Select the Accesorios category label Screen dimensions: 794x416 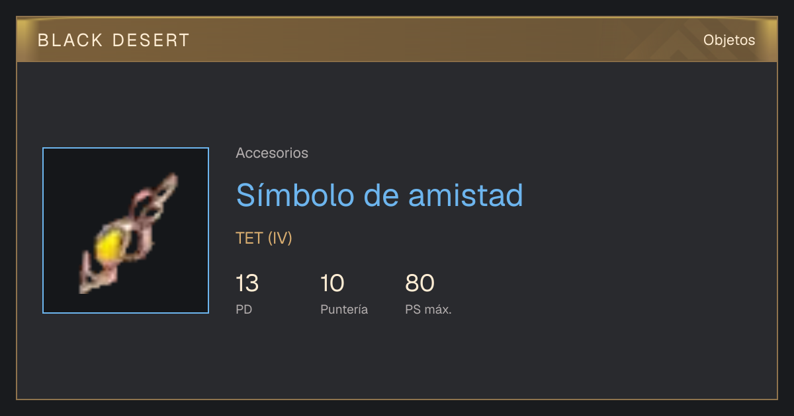(272, 153)
